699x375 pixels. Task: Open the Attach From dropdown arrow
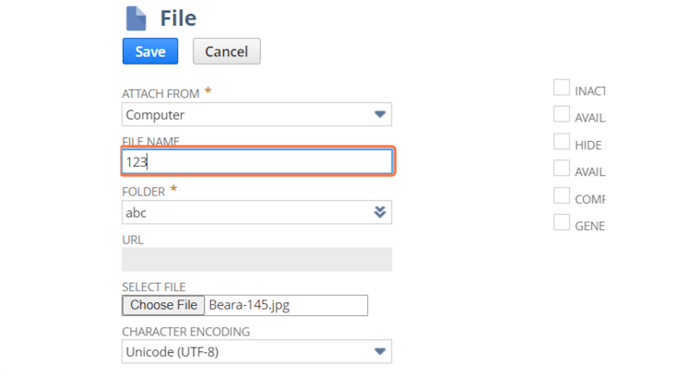[x=380, y=114]
